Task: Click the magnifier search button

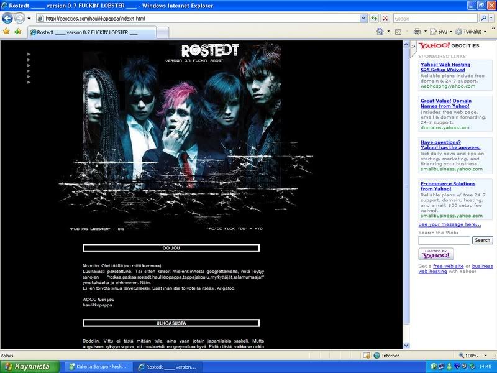Action: [x=483, y=19]
